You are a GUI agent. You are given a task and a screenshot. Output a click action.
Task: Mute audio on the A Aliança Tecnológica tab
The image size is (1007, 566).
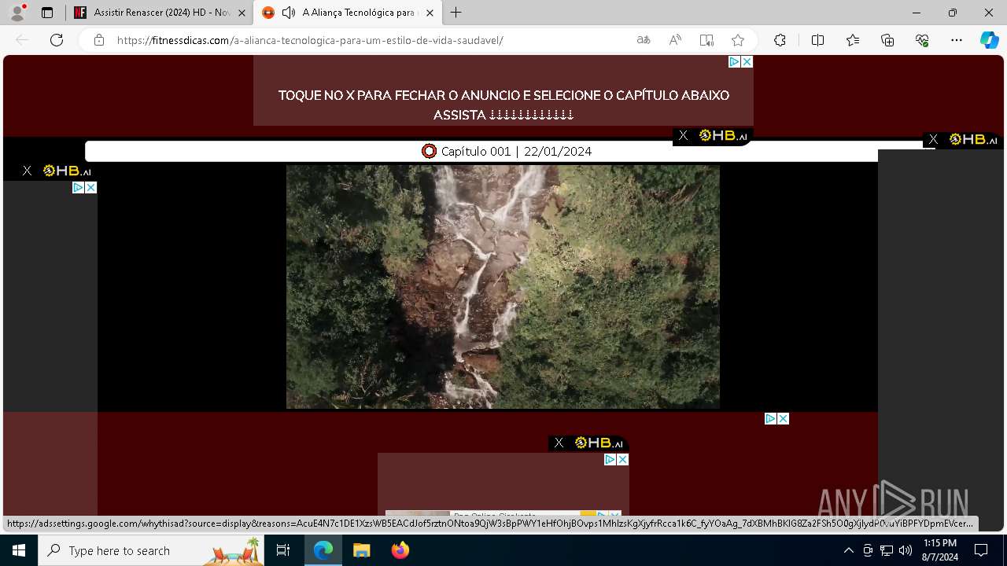[289, 13]
